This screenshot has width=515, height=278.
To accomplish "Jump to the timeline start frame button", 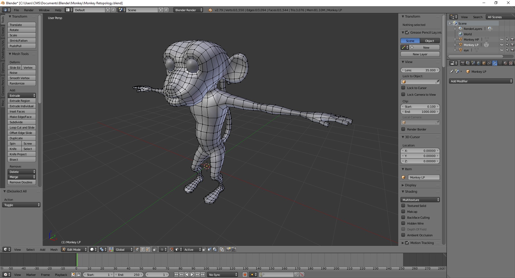I will pyautogui.click(x=176, y=275).
